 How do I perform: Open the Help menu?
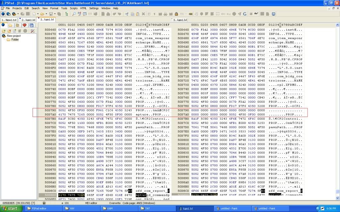116,8
